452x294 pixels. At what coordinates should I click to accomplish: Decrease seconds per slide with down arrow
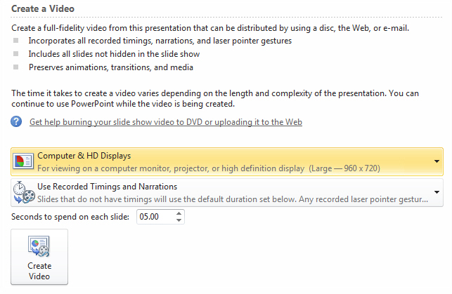pos(179,220)
